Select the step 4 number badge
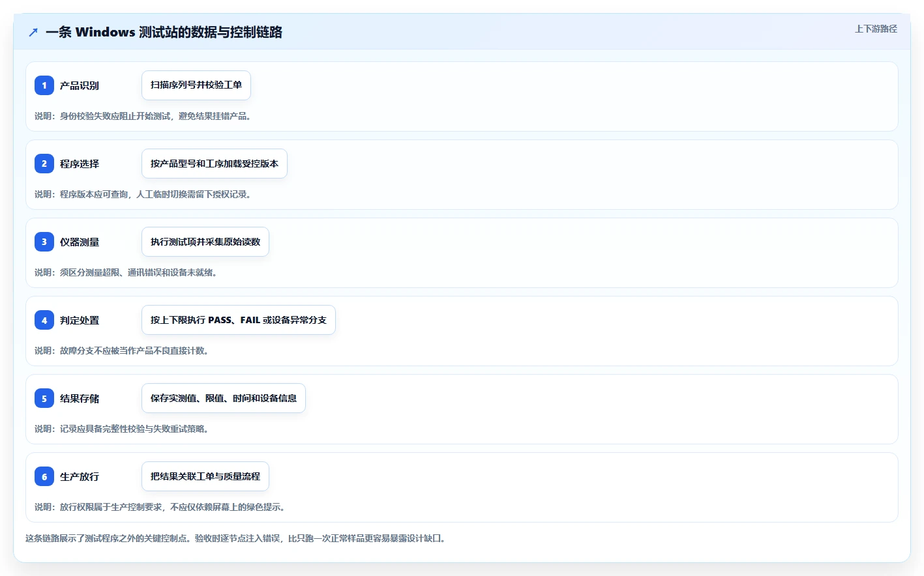 tap(44, 320)
